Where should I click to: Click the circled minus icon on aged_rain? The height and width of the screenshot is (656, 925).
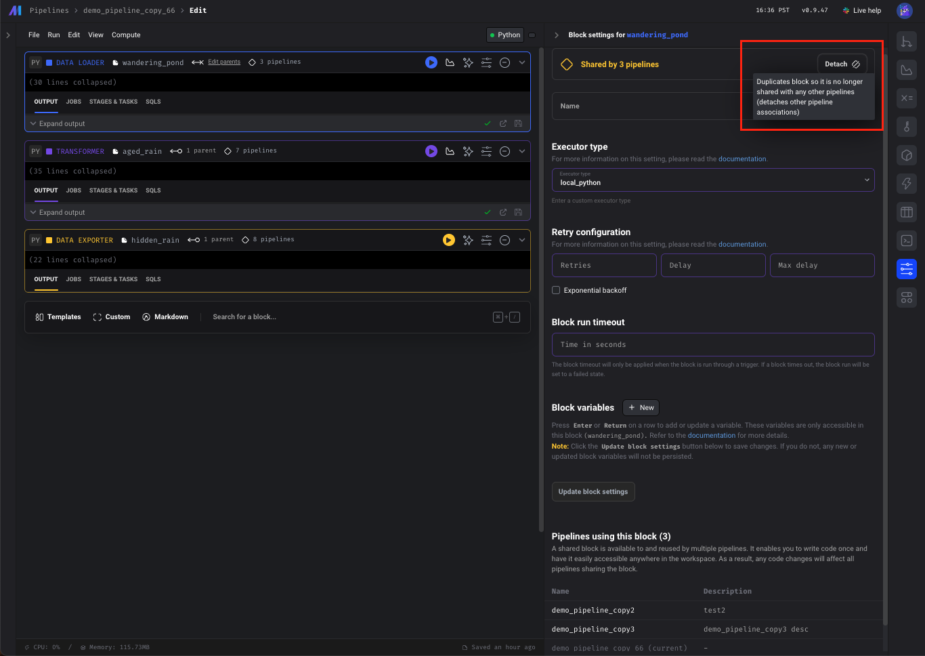click(504, 151)
